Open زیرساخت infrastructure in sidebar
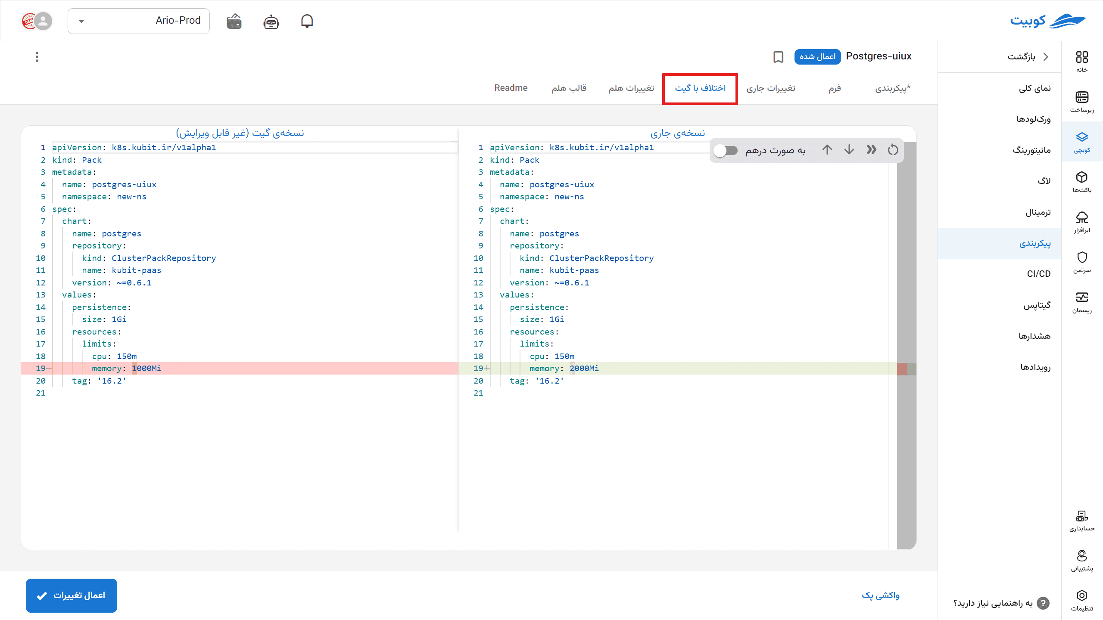1103x620 pixels. coord(1082,102)
